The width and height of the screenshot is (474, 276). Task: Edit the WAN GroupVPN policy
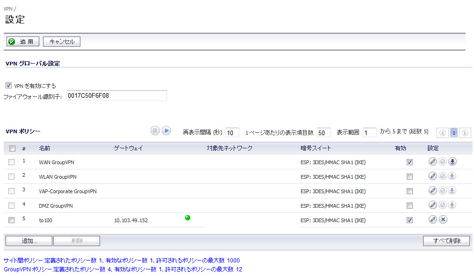(x=432, y=161)
